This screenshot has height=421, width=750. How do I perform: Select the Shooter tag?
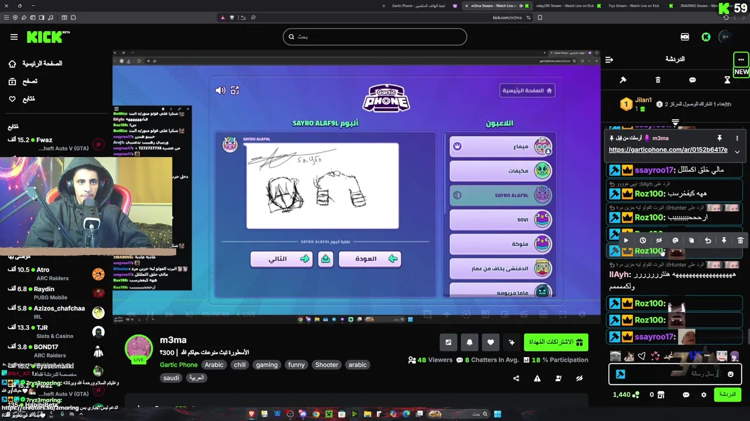(327, 365)
